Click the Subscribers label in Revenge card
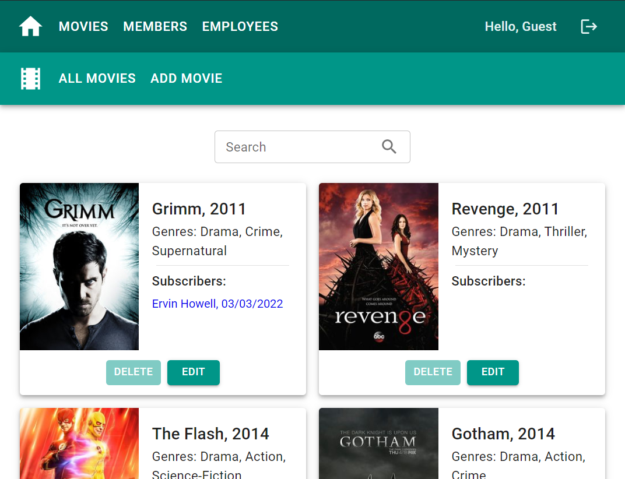The image size is (625, 479). [x=489, y=281]
